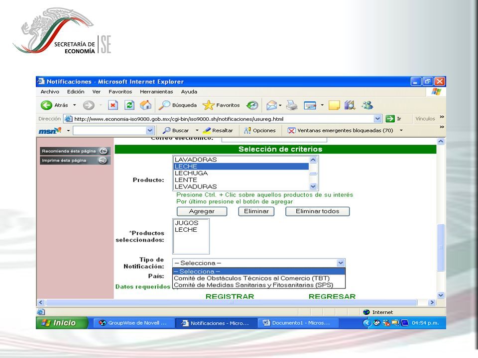
Task: Expand the address bar URL dropdown
Action: (x=377, y=119)
